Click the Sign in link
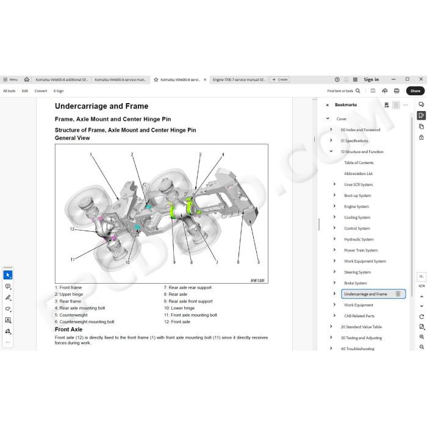 371,79
